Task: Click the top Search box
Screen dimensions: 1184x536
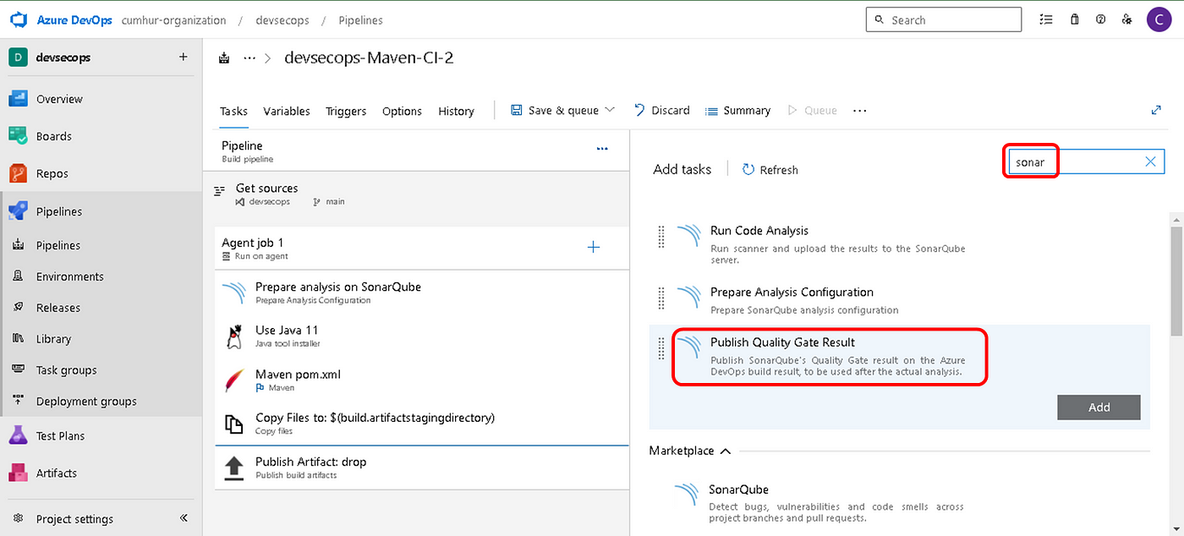Action: pyautogui.click(x=945, y=19)
